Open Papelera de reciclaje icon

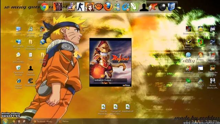pyautogui.click(x=18, y=71)
